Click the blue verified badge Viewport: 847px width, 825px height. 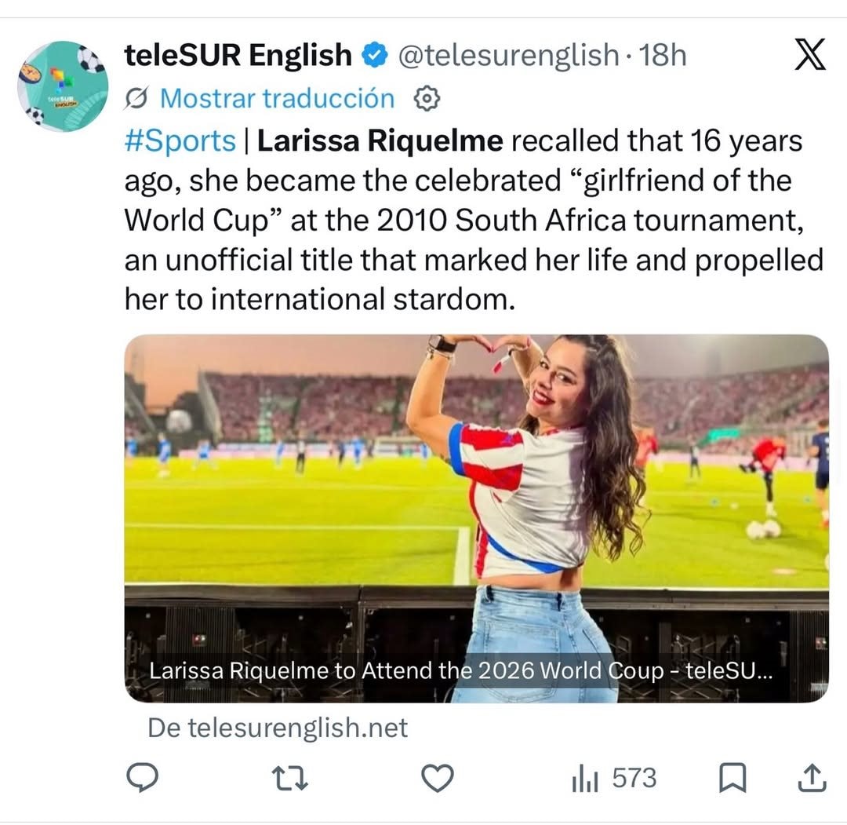point(374,55)
